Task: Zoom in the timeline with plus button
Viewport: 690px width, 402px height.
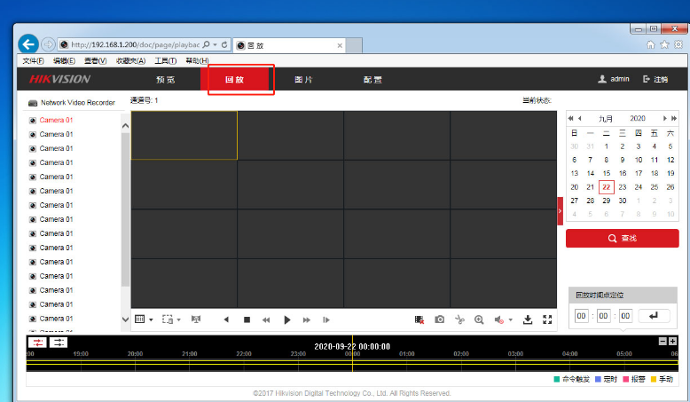Action: [673, 342]
